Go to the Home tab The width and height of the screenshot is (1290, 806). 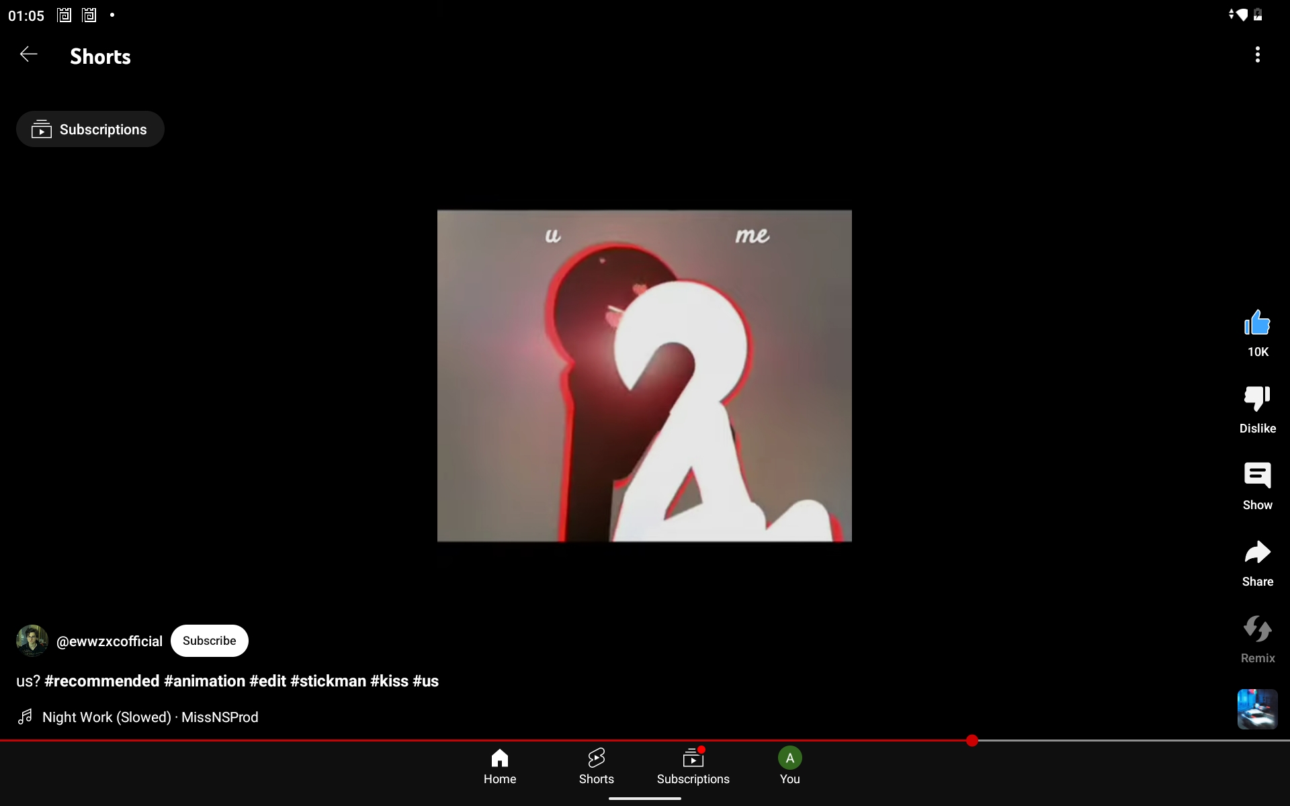click(x=500, y=766)
